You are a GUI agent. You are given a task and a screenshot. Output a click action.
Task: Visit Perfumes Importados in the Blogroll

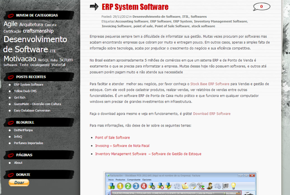click(28, 143)
